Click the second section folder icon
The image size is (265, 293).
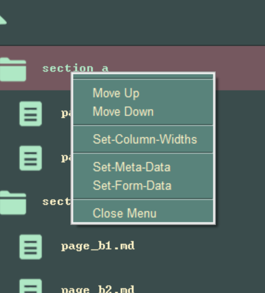13,202
